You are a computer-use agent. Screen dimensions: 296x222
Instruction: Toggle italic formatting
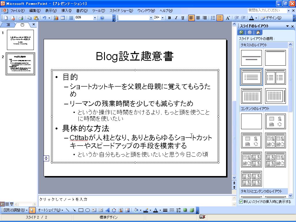tap(176, 18)
